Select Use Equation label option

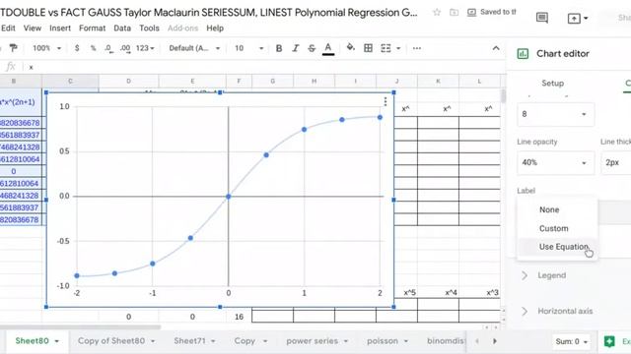point(564,247)
